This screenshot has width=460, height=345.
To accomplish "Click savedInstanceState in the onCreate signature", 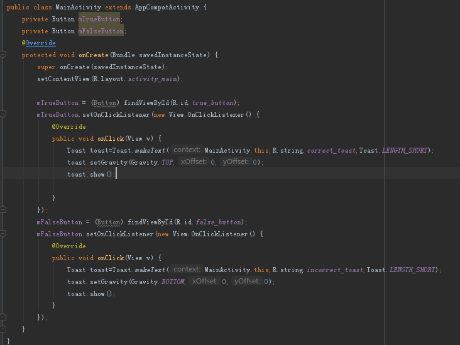I will [173, 55].
